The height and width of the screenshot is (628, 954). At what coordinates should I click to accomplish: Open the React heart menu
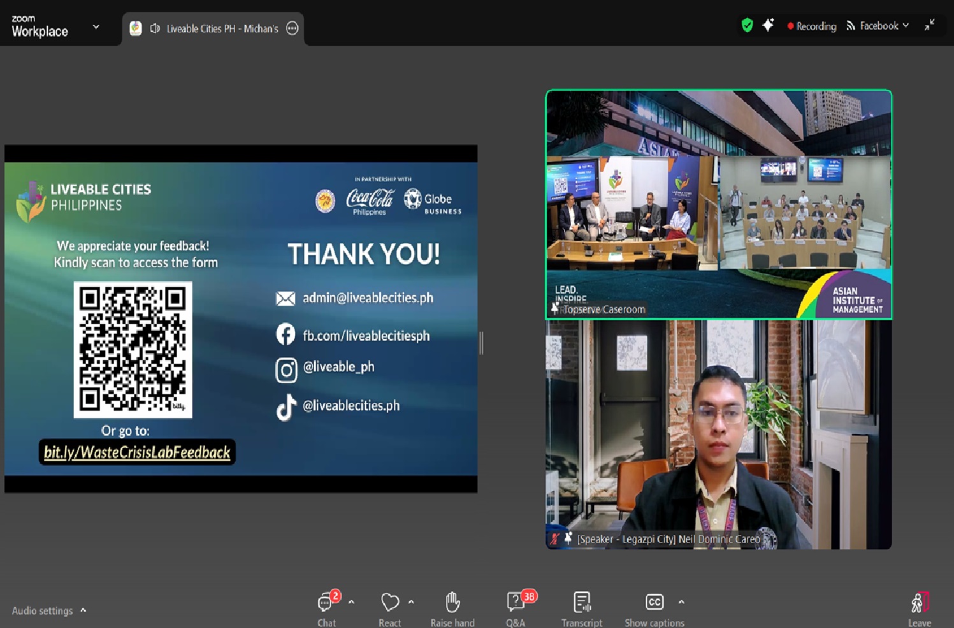390,609
